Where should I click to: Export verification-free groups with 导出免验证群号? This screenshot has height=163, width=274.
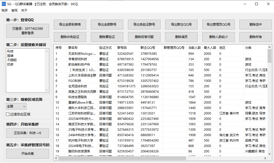click(x=144, y=25)
